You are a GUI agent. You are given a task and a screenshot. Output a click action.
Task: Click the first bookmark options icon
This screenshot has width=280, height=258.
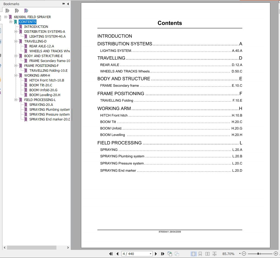7,11
